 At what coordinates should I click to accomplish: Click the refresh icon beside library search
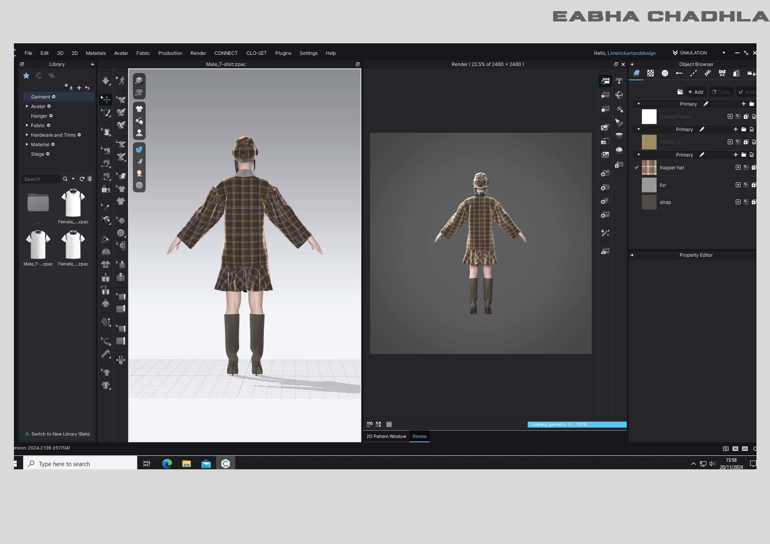coord(82,179)
